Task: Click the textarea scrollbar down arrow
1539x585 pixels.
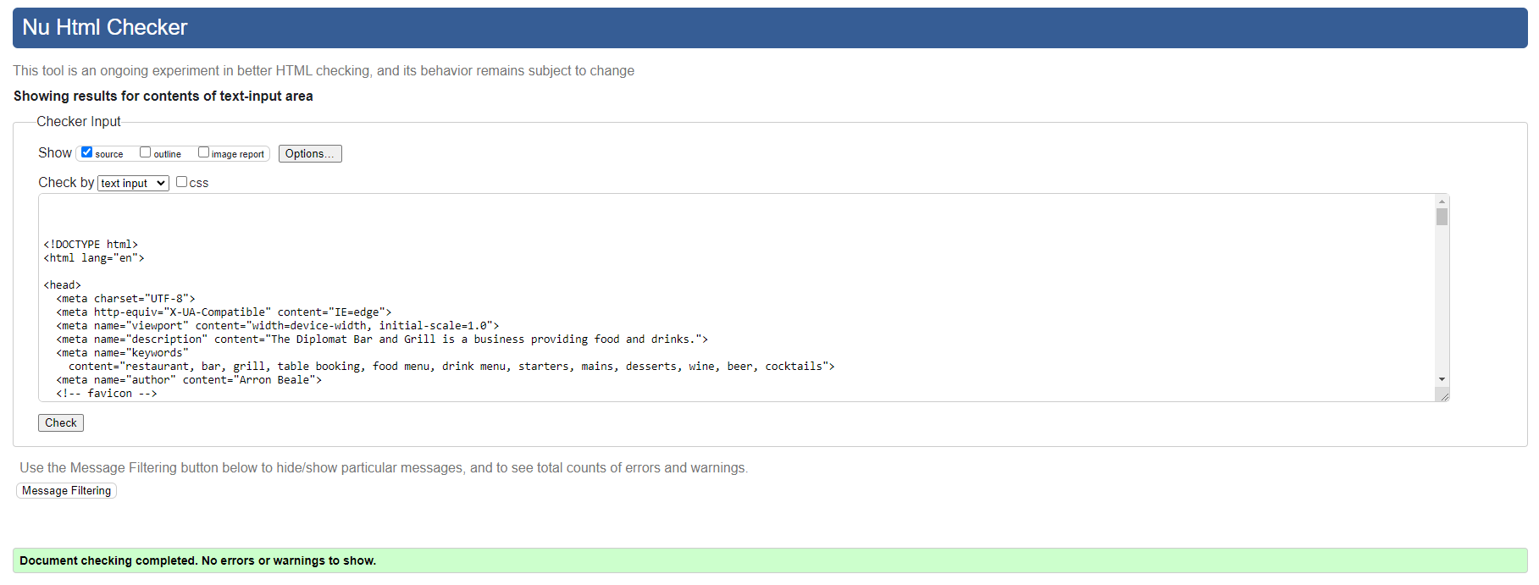Action: tap(1442, 379)
